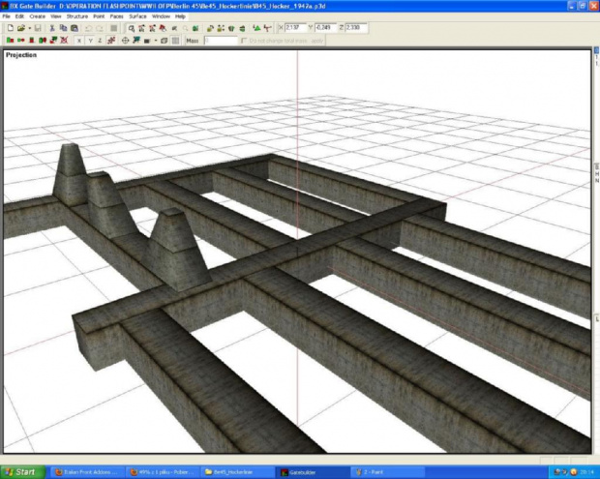Switch to Paint taskbar item
The width and height of the screenshot is (600, 479).
coord(377,471)
